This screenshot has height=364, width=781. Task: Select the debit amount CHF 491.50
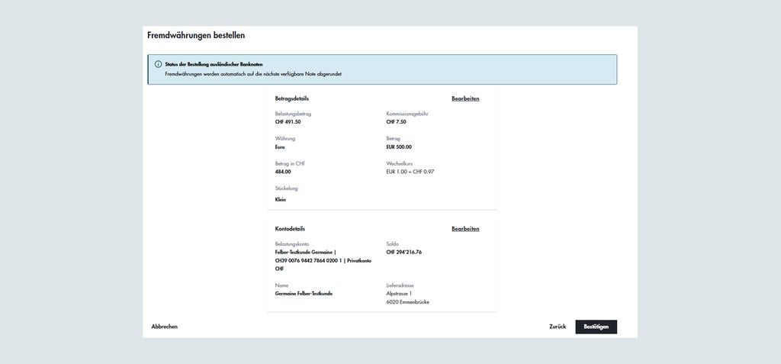288,122
